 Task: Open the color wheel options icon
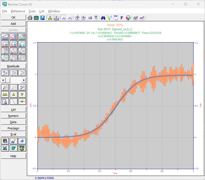(x=128, y=18)
